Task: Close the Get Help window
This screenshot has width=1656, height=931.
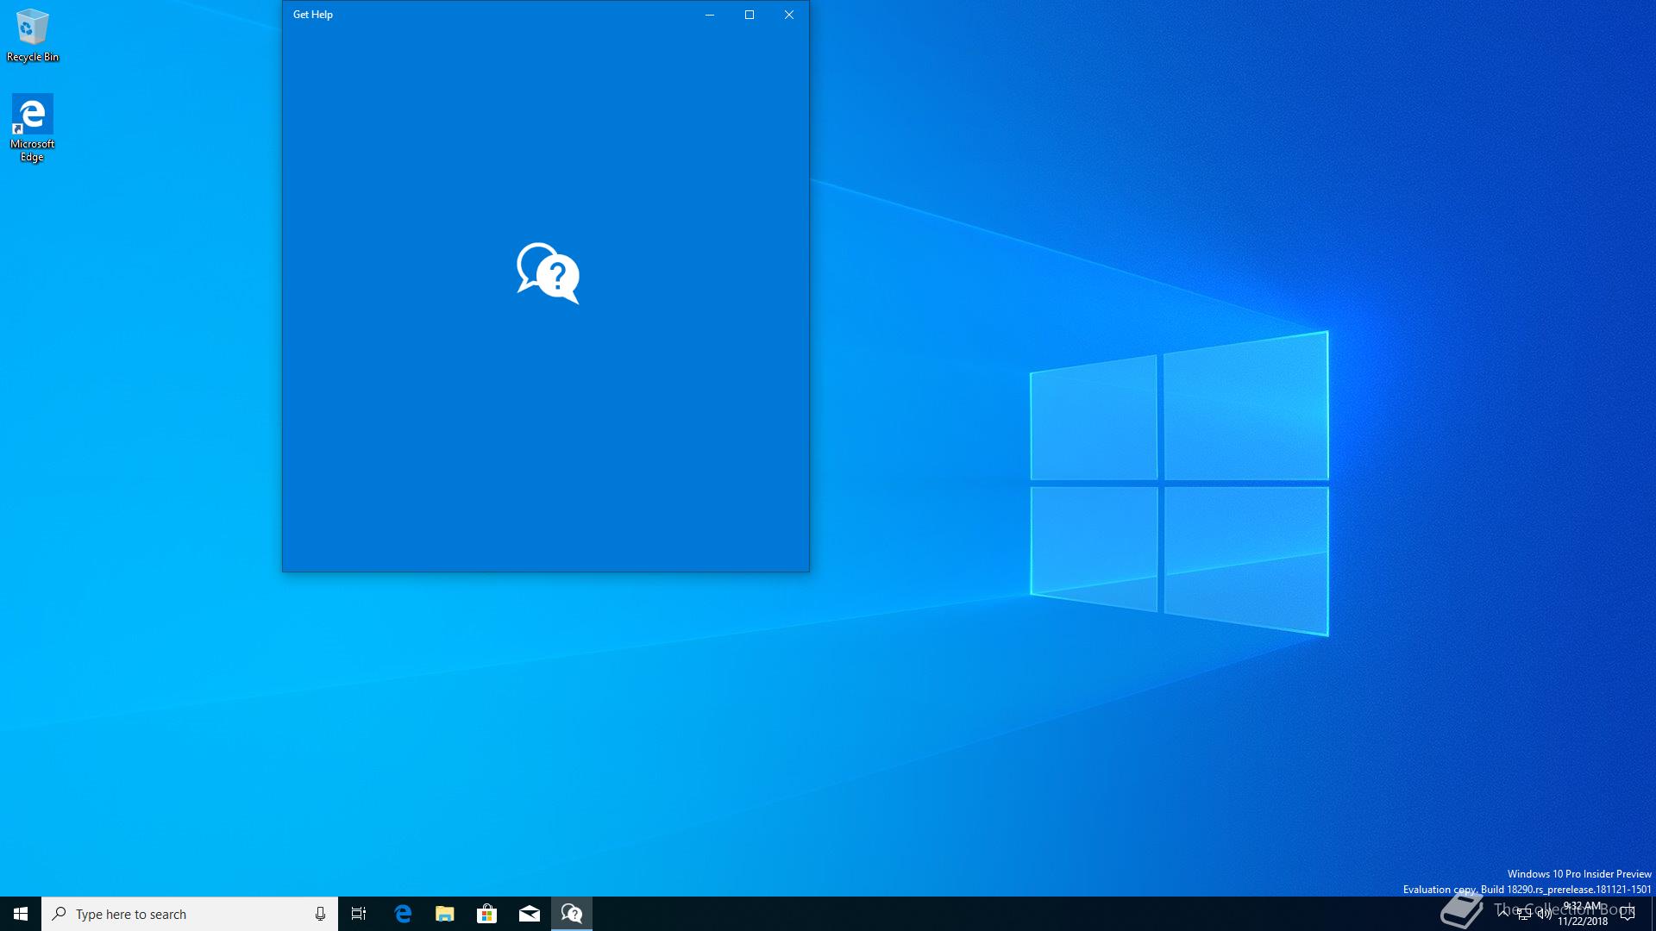Action: (x=789, y=15)
